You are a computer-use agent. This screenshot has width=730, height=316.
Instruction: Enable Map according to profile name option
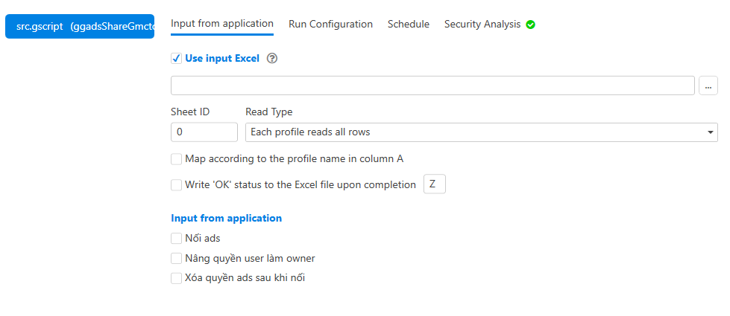[x=177, y=158]
